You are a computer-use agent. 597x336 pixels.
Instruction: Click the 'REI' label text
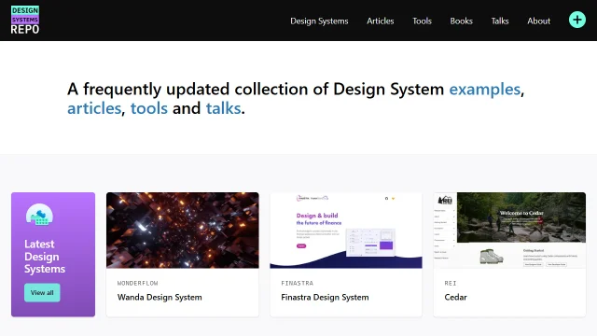tap(450, 283)
